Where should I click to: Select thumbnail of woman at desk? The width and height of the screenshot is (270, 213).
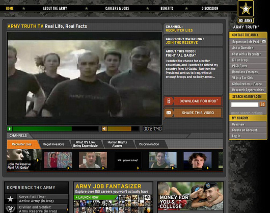[x=163, y=160]
